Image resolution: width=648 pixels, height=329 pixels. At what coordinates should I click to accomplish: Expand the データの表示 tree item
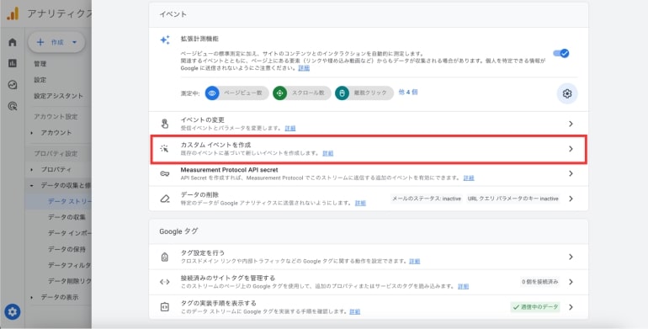(32, 297)
